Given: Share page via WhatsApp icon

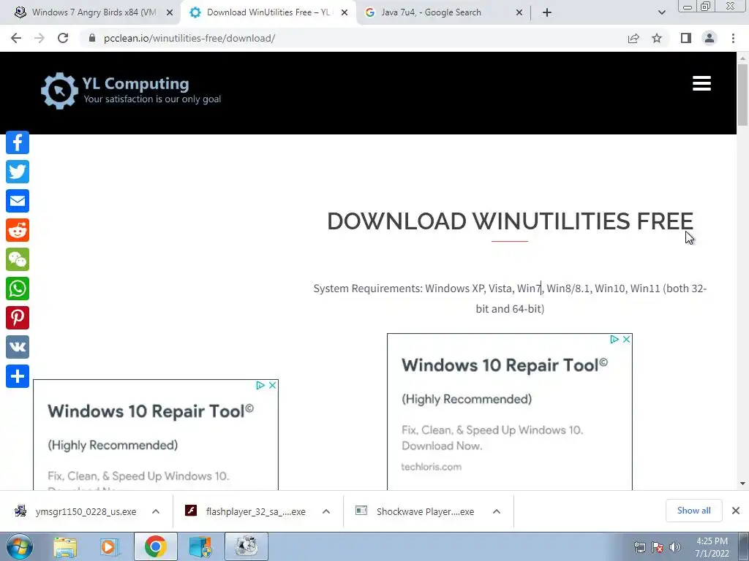Looking at the screenshot, I should [x=18, y=289].
